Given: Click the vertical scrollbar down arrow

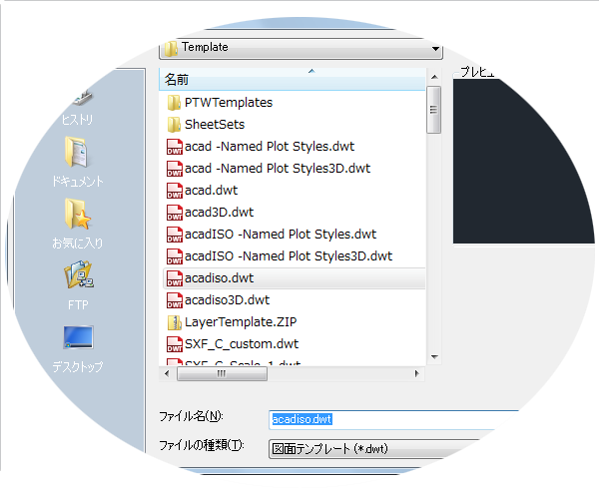Looking at the screenshot, I should [x=434, y=356].
